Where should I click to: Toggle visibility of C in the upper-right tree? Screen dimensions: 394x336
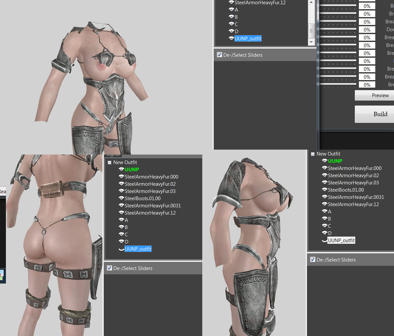tap(231, 24)
